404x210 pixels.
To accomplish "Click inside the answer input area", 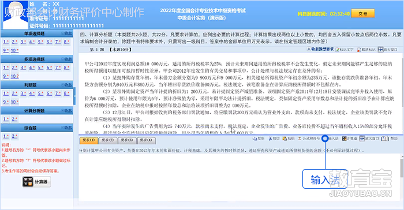I will pyautogui.click(x=239, y=178).
